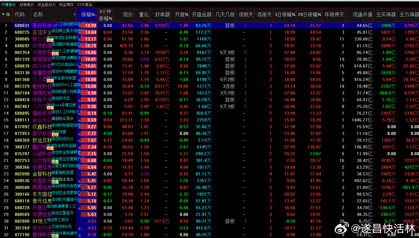419x238 pixels.
Task: Sort by the 开盘金额 column header
Action: pos(202,14)
